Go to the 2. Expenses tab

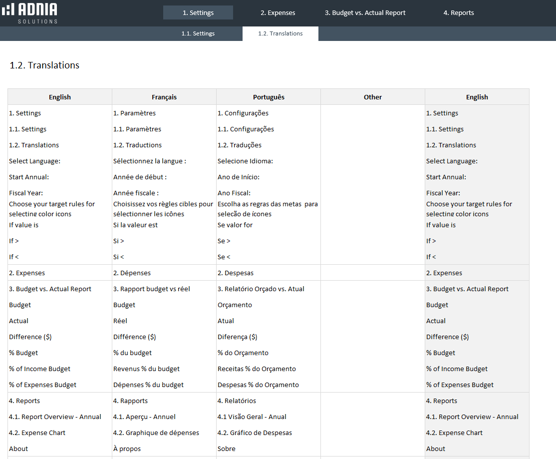[x=278, y=13]
